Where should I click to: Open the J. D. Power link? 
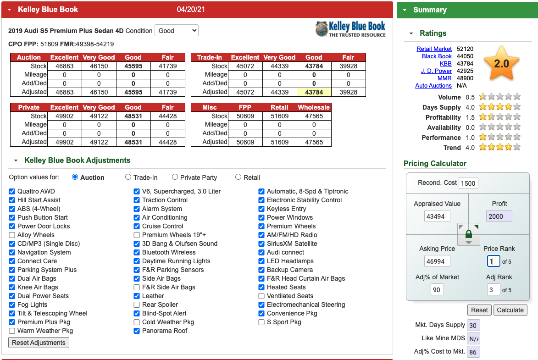point(436,71)
